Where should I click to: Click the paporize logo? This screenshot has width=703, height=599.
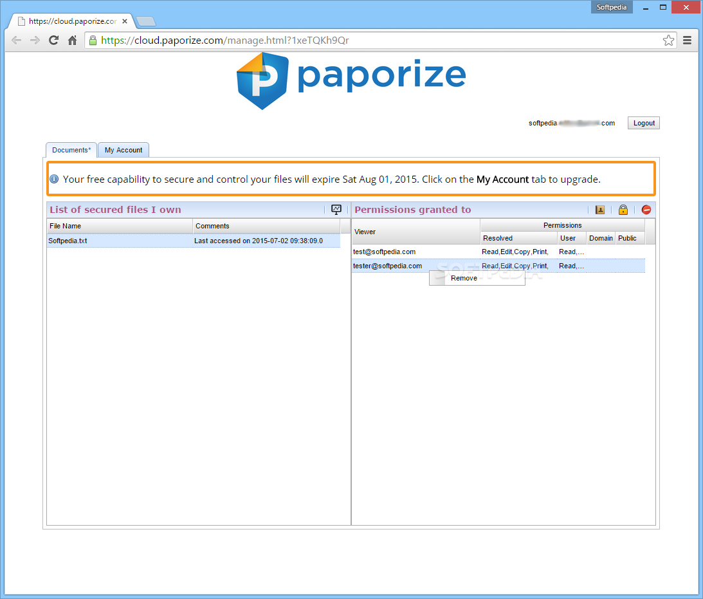[351, 80]
